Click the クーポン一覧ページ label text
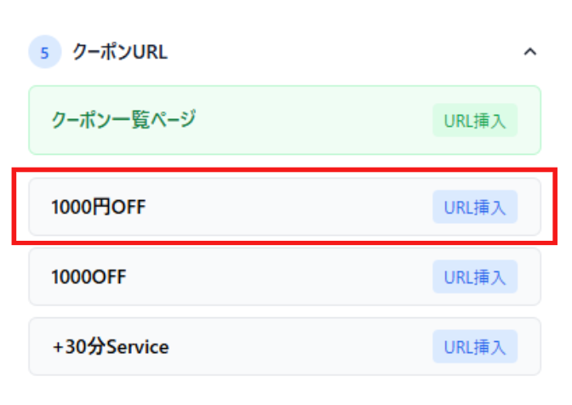The image size is (572, 405). coord(123,120)
